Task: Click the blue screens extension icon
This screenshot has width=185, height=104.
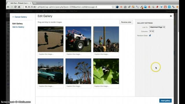Action: pos(145,7)
